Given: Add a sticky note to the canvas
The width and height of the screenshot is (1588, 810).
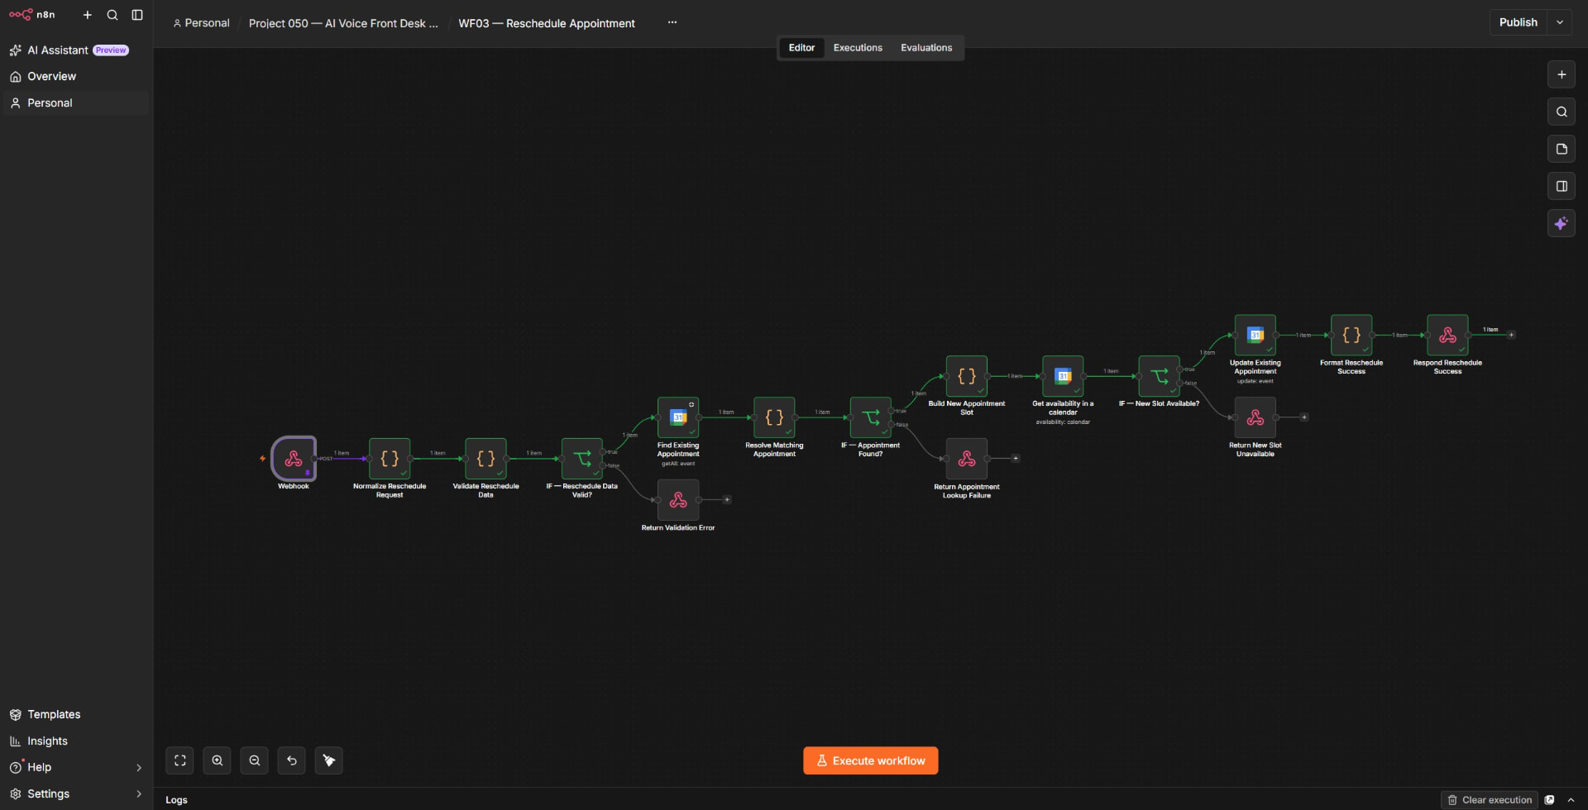Looking at the screenshot, I should tap(1562, 149).
